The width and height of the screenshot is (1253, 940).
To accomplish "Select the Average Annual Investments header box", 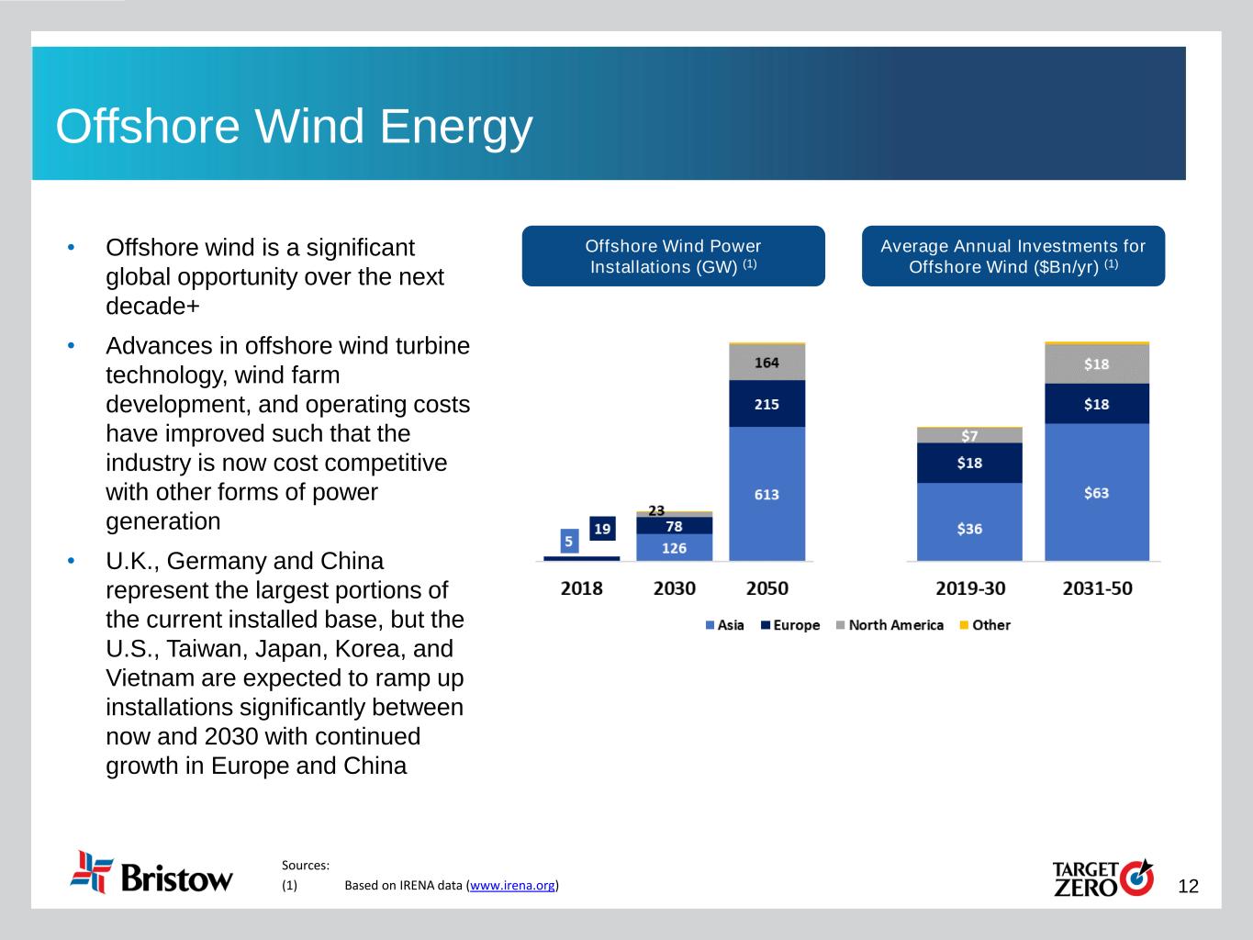I will click(x=1012, y=256).
